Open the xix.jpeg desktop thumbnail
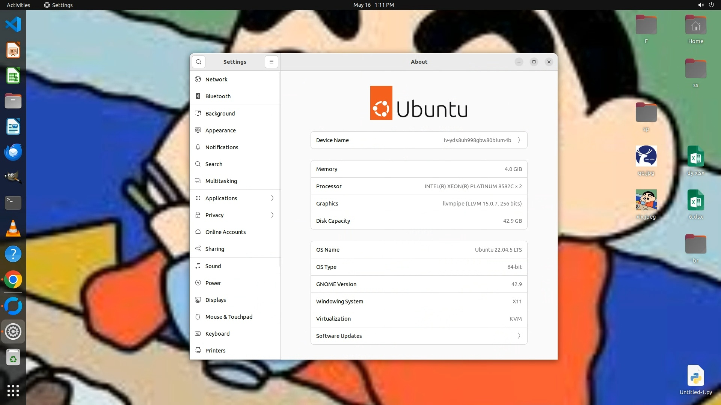Screen dimensions: 721x405 (x=646, y=200)
